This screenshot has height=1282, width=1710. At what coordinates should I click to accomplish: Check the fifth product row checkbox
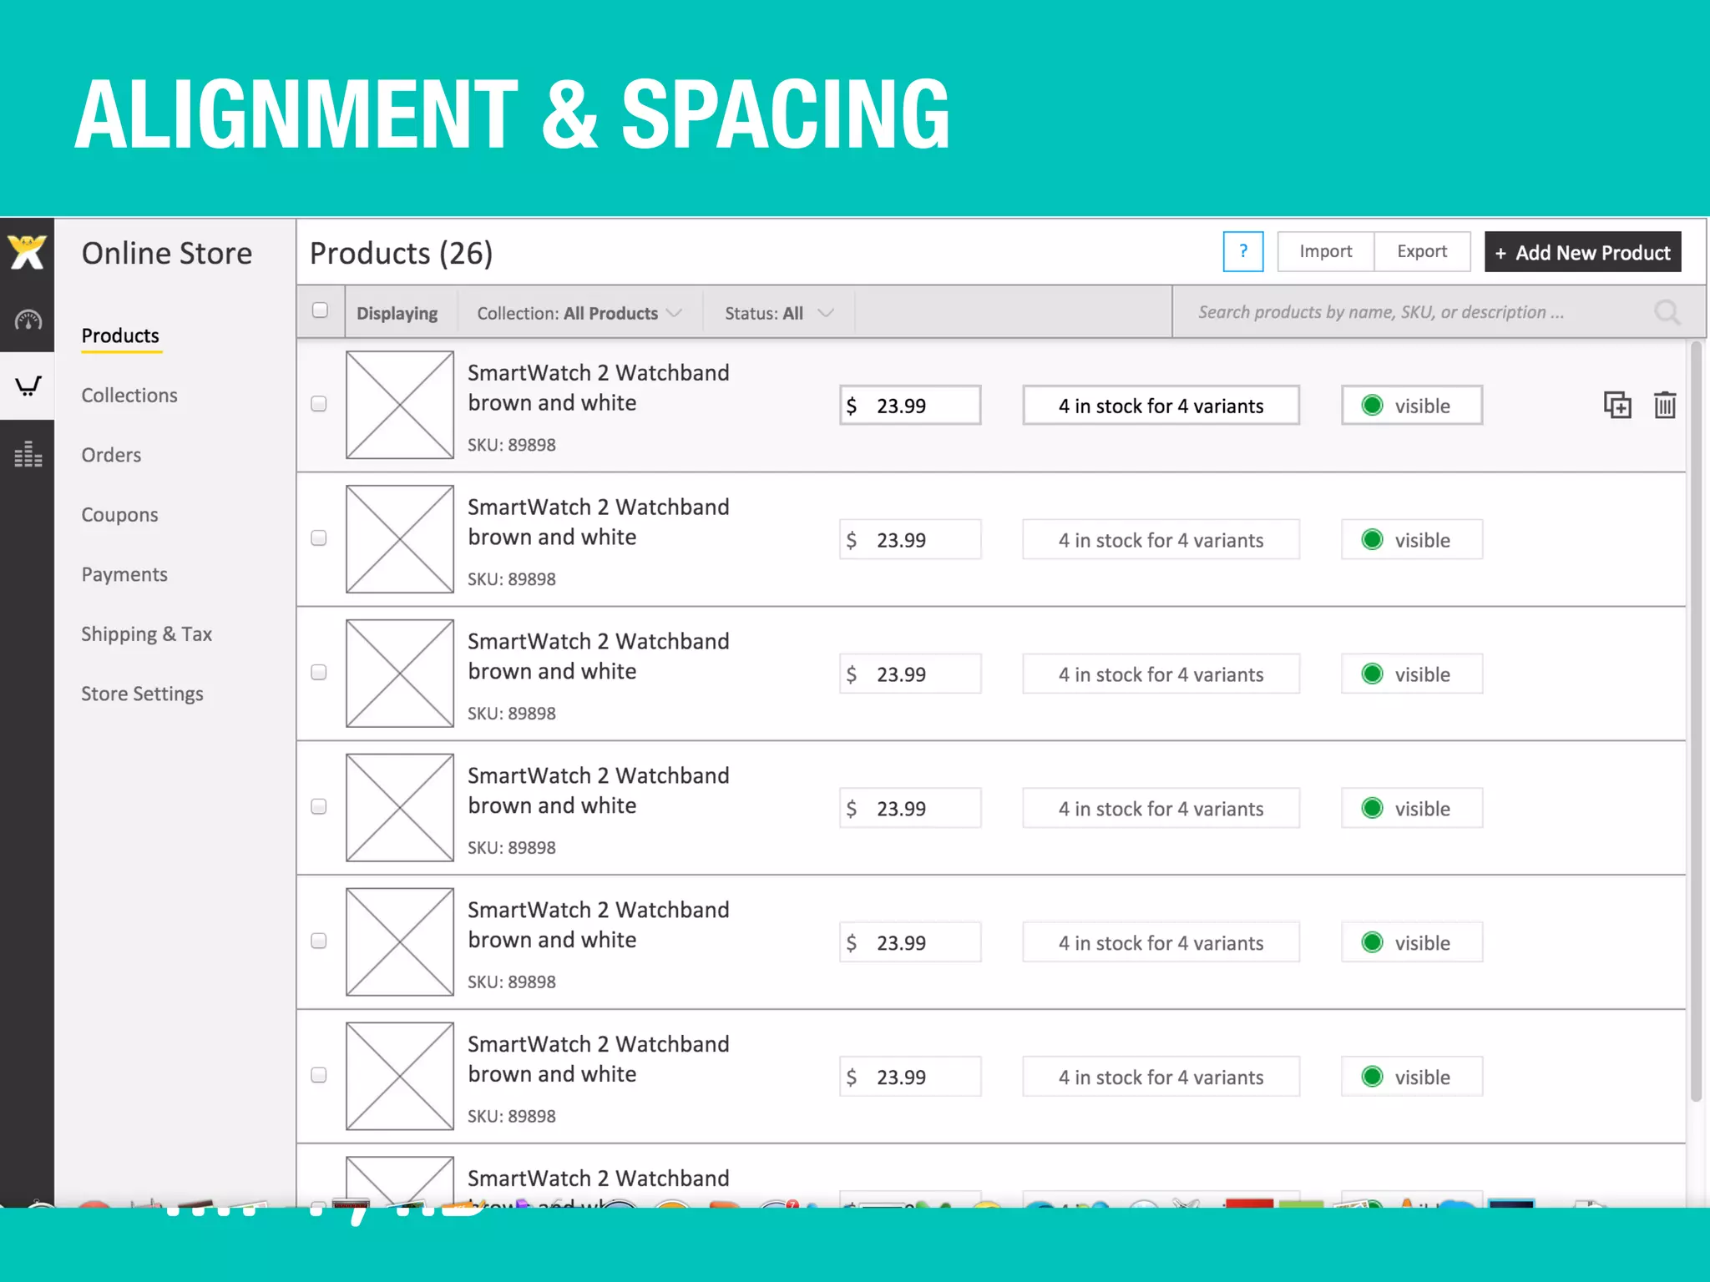(x=319, y=941)
